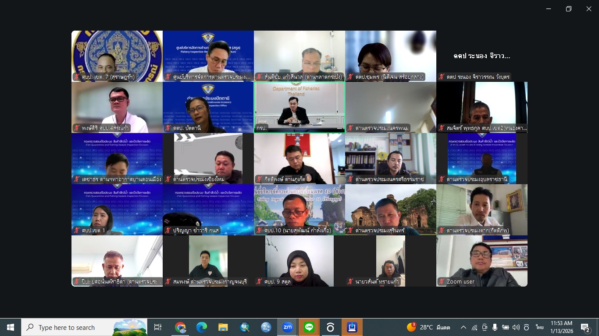
Task: Open the Windows Start menu
Action: 11,327
